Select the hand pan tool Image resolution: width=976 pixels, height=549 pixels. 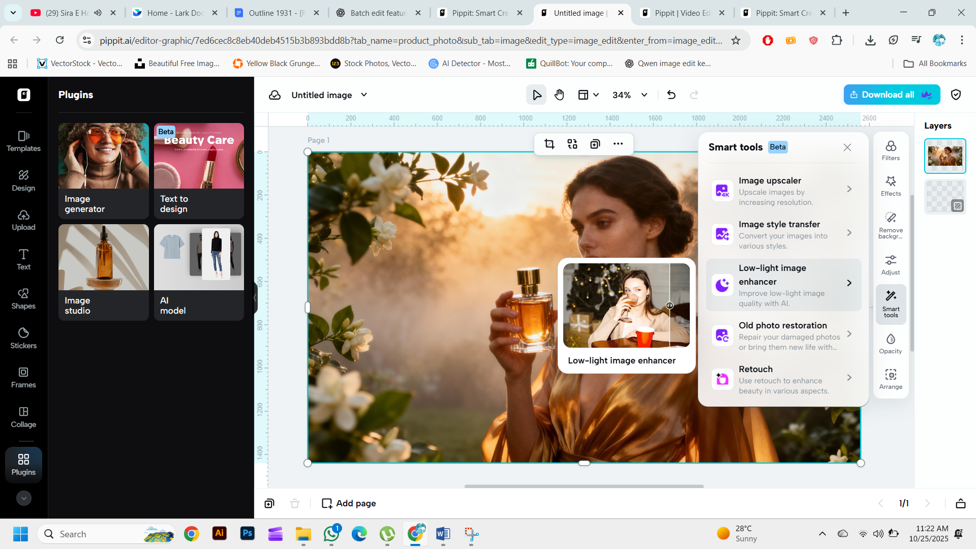pos(559,95)
